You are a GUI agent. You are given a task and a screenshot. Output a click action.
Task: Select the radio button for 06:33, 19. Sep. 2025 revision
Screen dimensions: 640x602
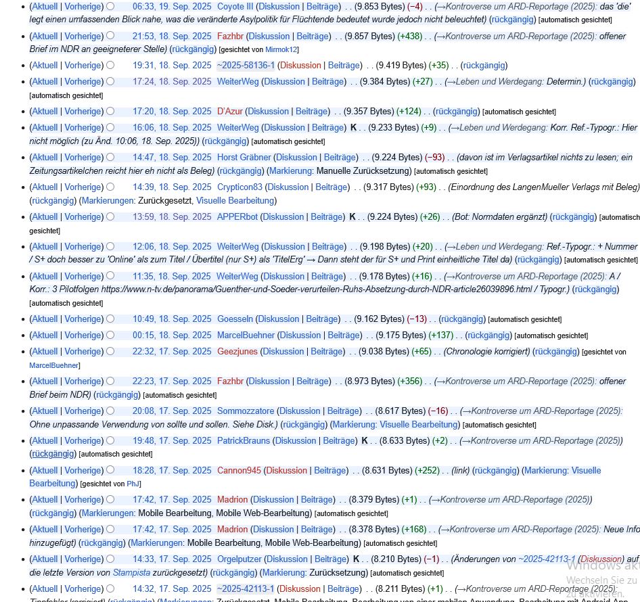pos(110,6)
